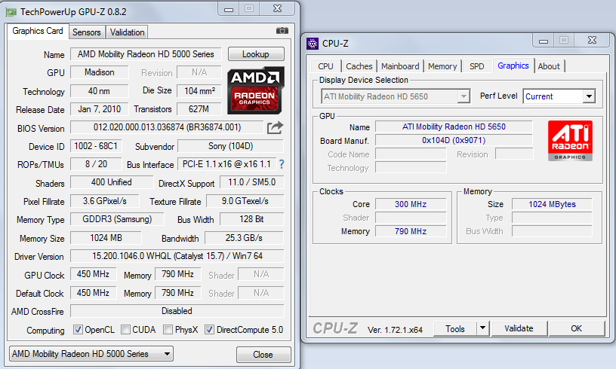This screenshot has height=369, width=616.
Task: Toggle the DirectCompute 5.0 checkbox
Action: tap(209, 329)
